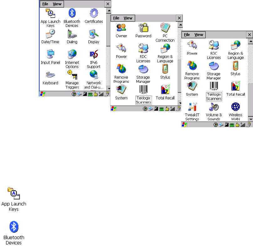The image size is (253, 246).
Task: Open the IPv6 Support icon
Action: click(94, 59)
